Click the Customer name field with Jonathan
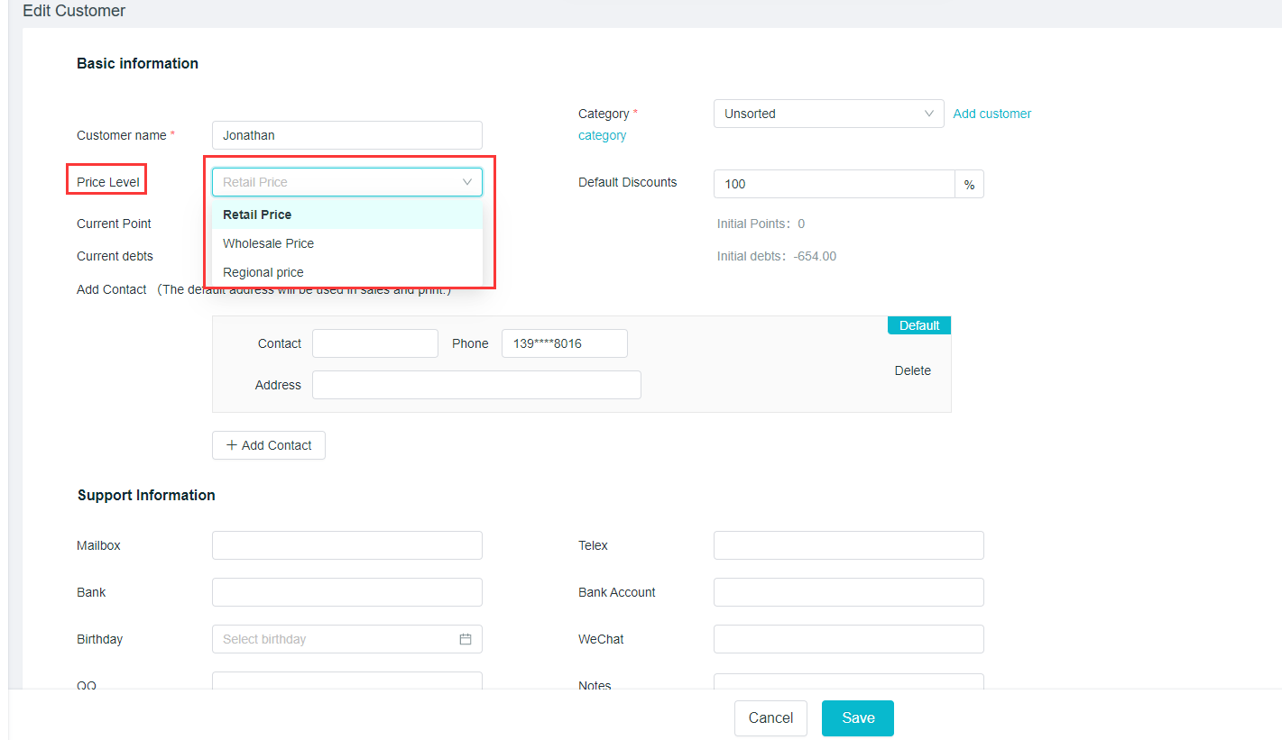 347,135
